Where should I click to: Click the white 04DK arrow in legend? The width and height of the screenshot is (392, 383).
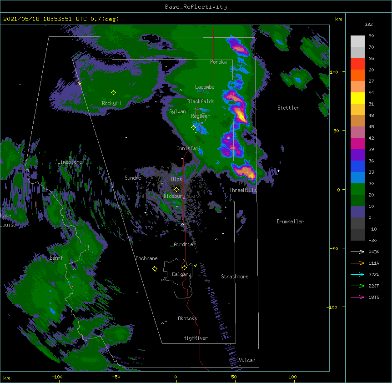tap(357, 252)
